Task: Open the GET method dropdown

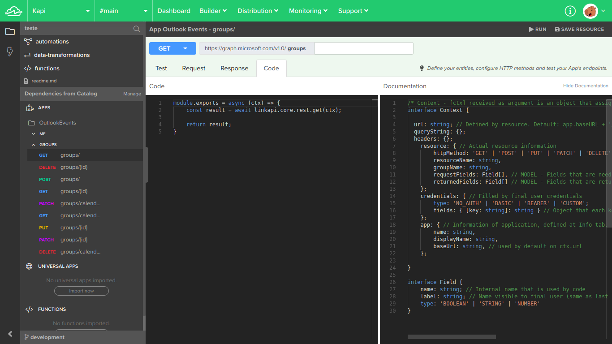Action: [172, 48]
